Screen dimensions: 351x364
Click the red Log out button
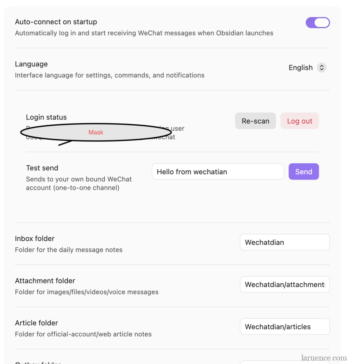[x=299, y=121]
